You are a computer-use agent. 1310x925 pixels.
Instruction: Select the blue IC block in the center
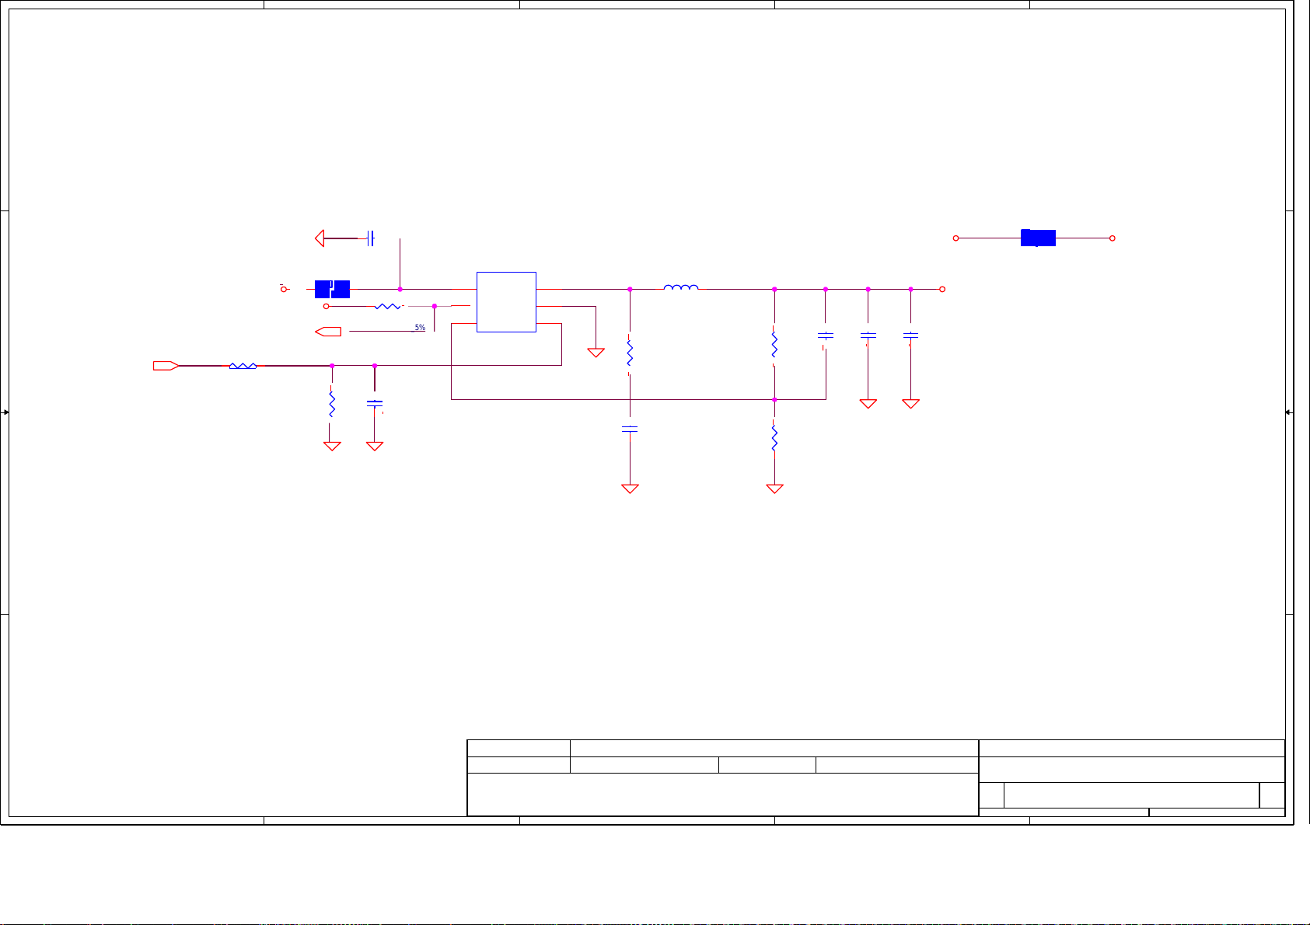coord(506,302)
